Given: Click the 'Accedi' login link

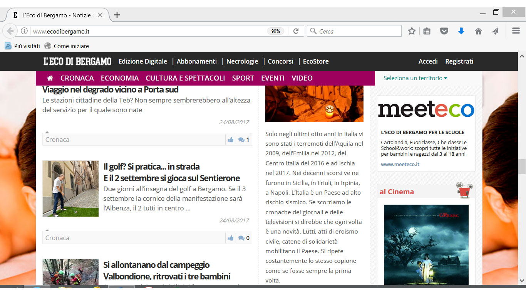Looking at the screenshot, I should point(428,61).
